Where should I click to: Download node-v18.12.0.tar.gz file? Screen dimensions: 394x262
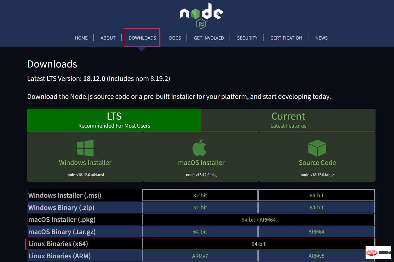click(317, 175)
